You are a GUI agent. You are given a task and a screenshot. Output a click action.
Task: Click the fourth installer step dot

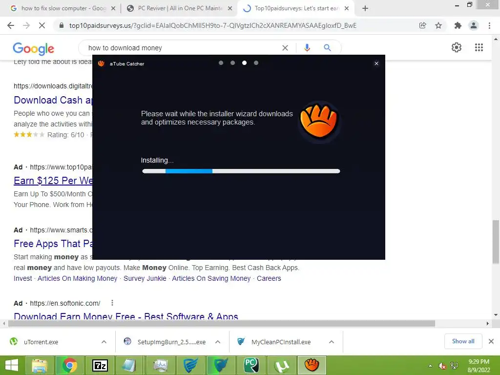tap(256, 63)
